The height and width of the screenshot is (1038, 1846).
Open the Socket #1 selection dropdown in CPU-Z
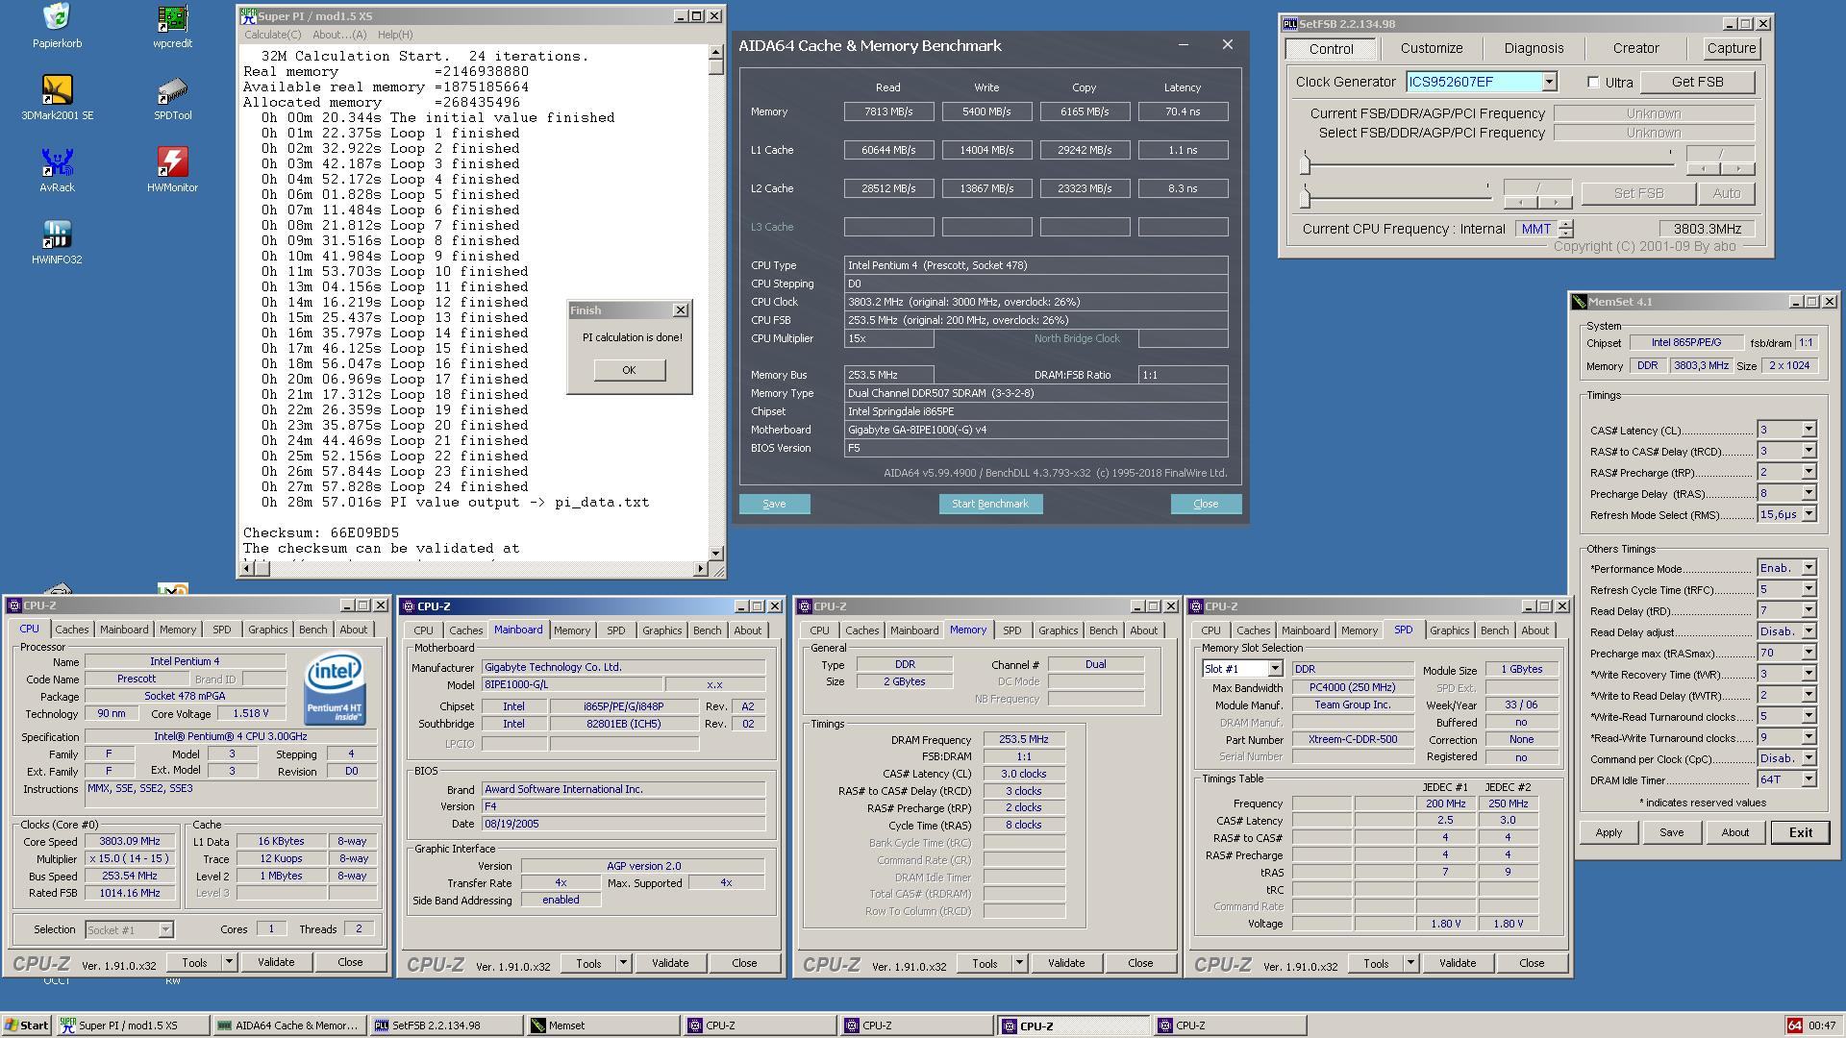pos(165,929)
